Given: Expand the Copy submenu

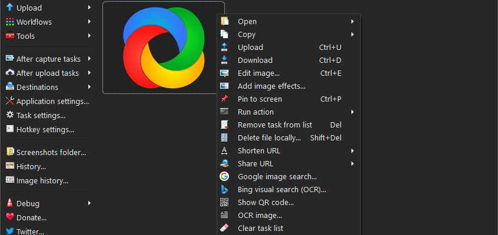Looking at the screenshot, I should [x=352, y=34].
